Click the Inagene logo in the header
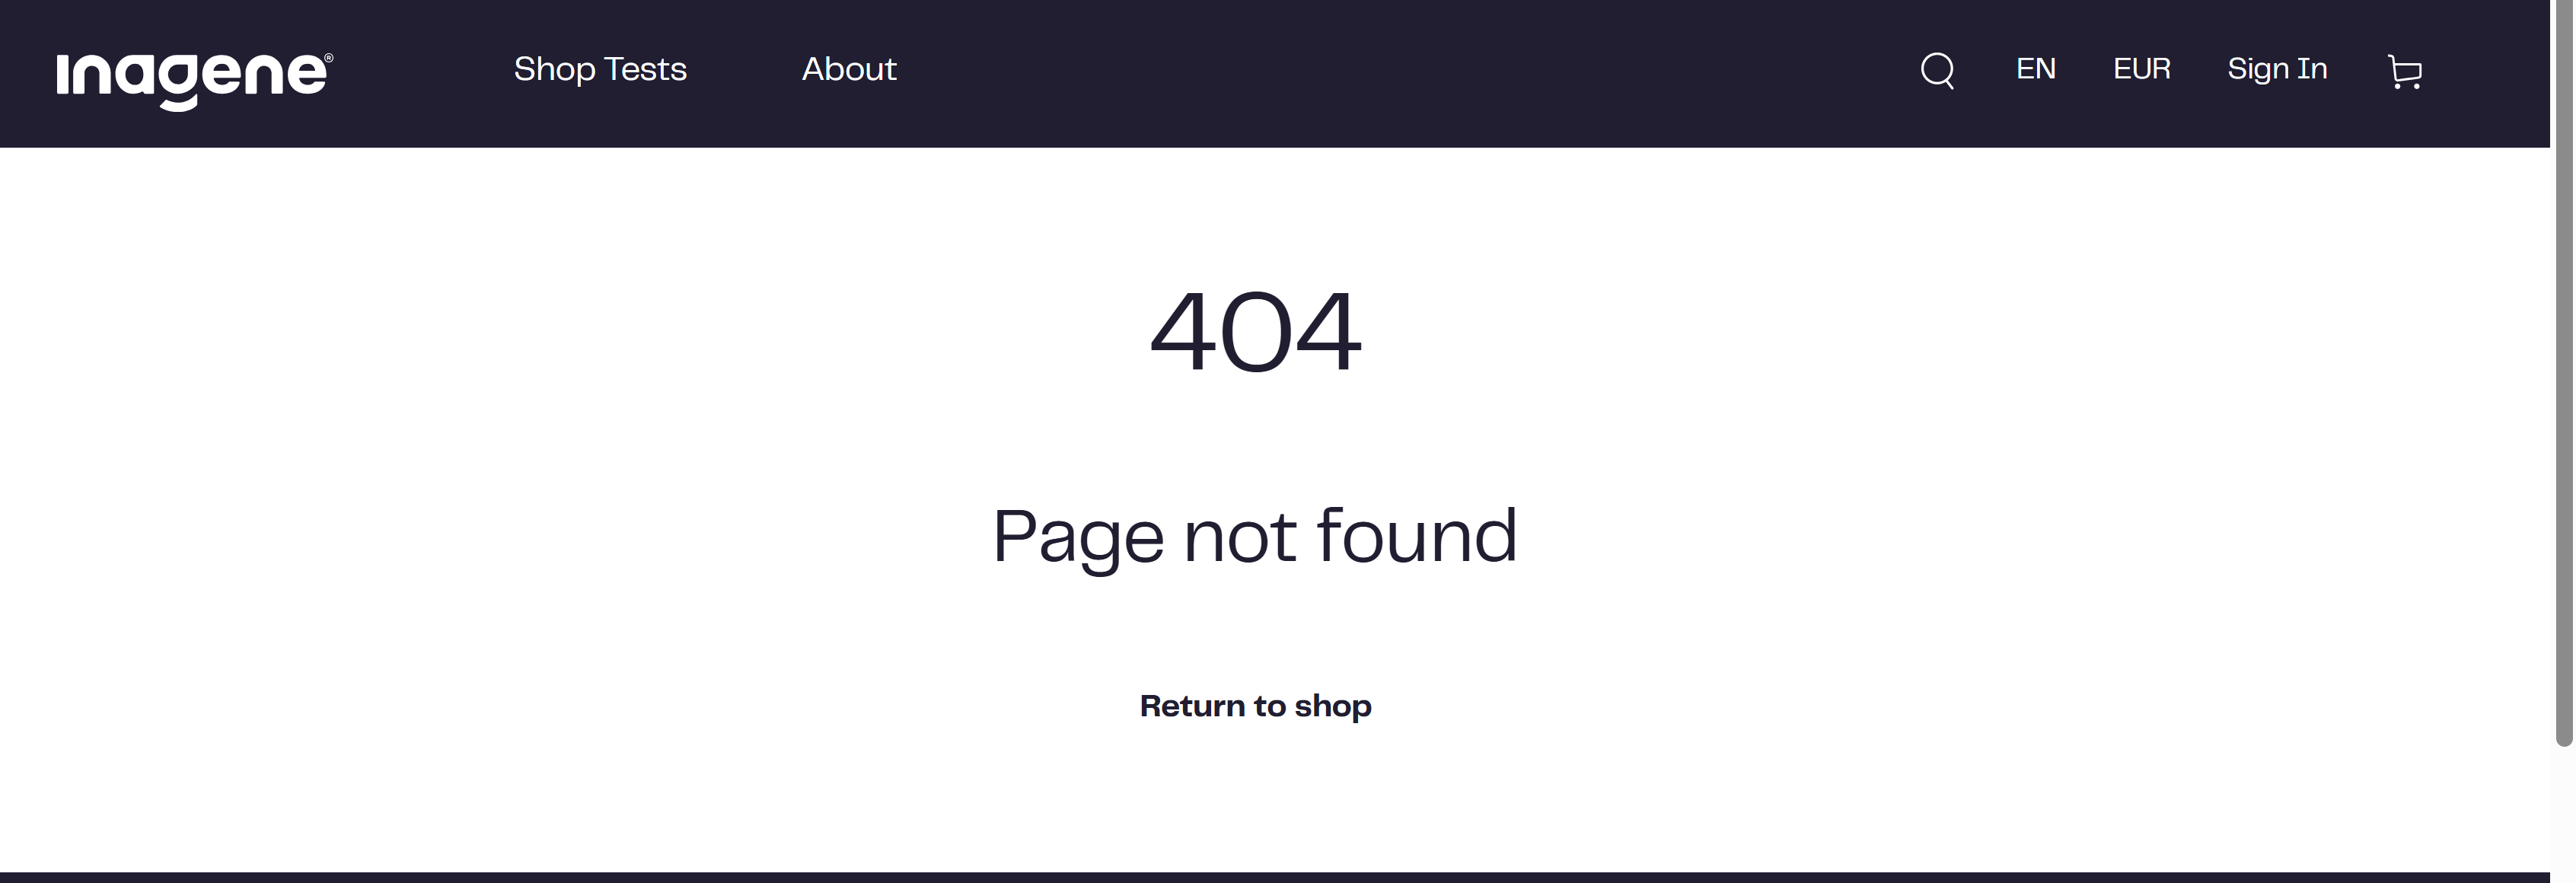This screenshot has width=2576, height=883. pos(195,79)
